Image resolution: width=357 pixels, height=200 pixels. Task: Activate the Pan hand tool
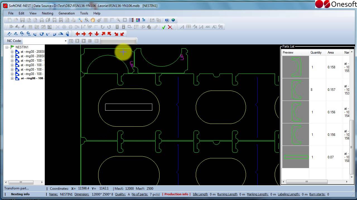click(93, 20)
